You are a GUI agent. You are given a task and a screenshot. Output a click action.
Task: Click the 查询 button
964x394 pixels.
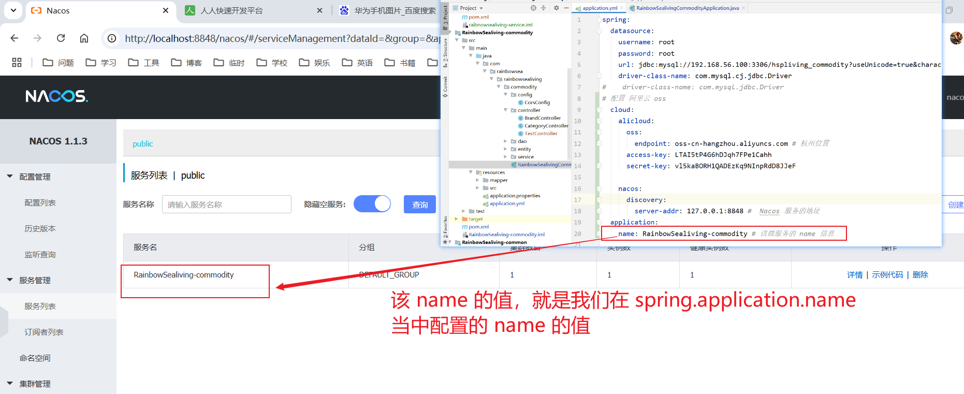click(420, 205)
